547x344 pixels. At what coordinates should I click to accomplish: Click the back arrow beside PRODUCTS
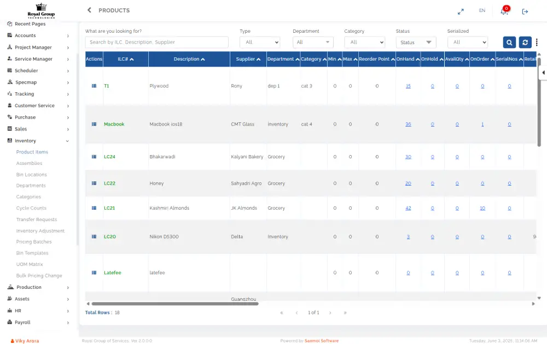click(x=89, y=10)
